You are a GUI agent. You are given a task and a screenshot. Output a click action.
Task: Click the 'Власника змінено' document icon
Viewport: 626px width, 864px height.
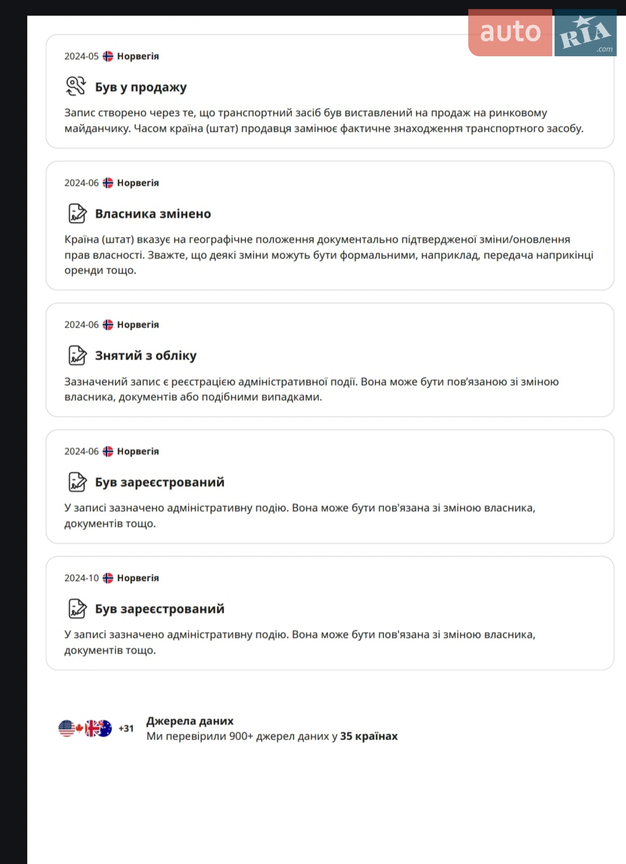77,213
